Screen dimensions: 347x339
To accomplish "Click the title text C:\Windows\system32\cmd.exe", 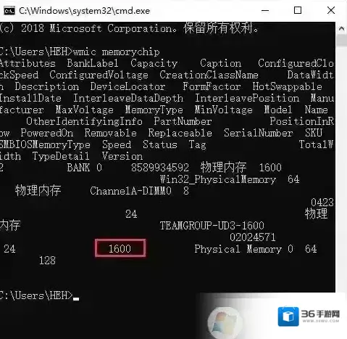I will [x=84, y=11].
